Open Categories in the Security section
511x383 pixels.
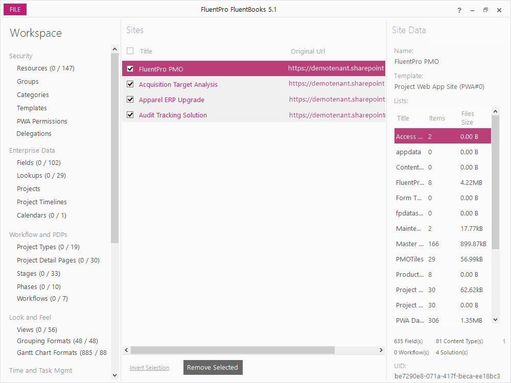click(x=33, y=95)
